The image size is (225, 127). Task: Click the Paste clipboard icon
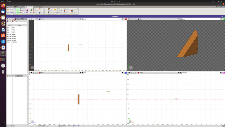coord(8,10)
